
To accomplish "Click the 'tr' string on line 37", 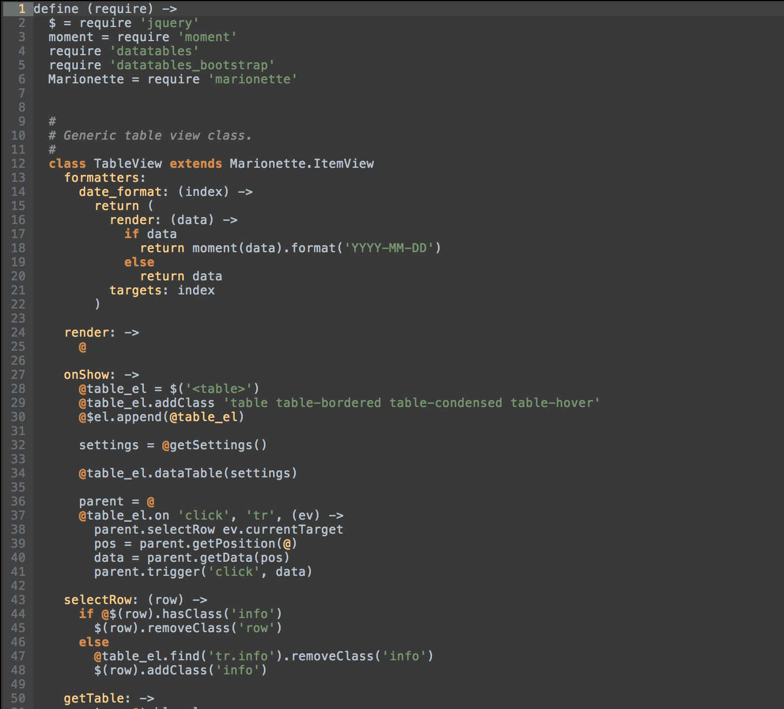I will coord(260,515).
